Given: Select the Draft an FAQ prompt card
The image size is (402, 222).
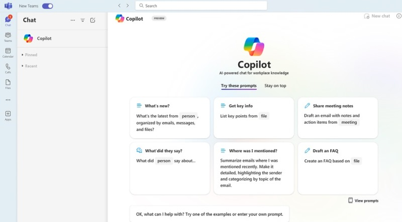Looking at the screenshot, I should pos(338,168).
